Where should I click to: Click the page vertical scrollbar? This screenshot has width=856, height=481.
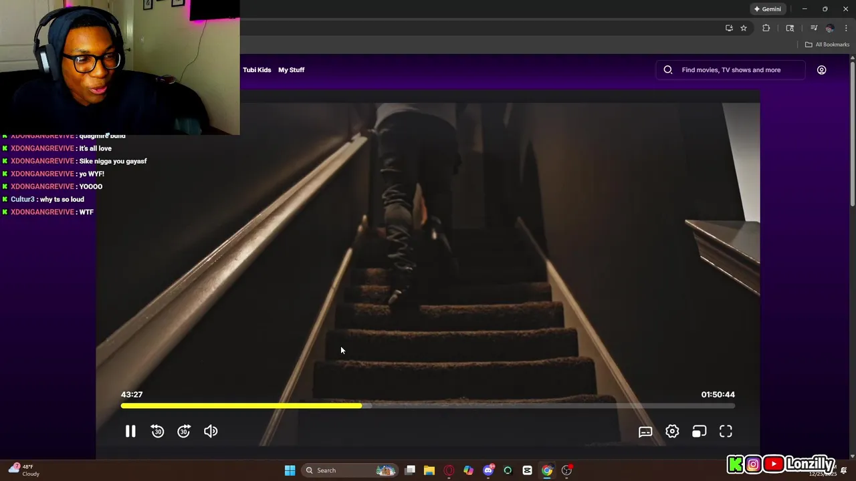click(x=853, y=134)
